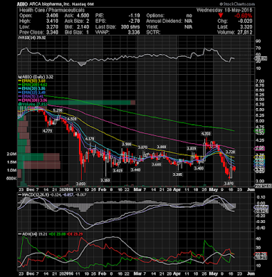The height and width of the screenshot is (277, 272).
Task: Click the RSI(14) indicator label
Action: [x=32, y=37]
